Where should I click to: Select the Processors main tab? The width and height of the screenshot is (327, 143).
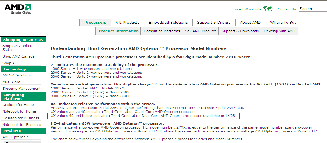tap(95, 23)
